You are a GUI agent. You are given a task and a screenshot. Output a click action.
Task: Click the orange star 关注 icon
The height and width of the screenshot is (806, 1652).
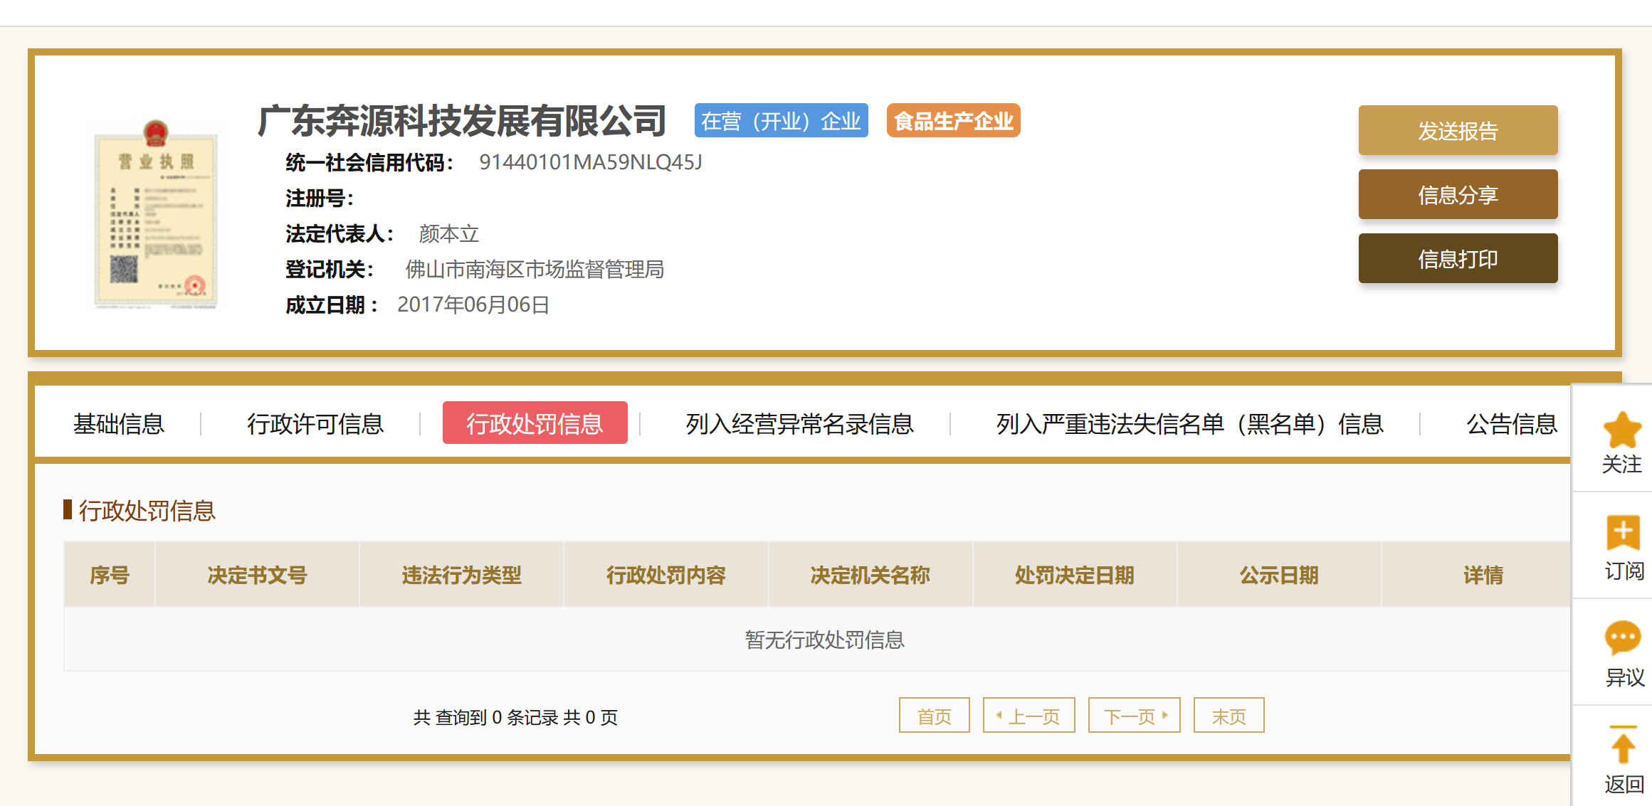1622,430
